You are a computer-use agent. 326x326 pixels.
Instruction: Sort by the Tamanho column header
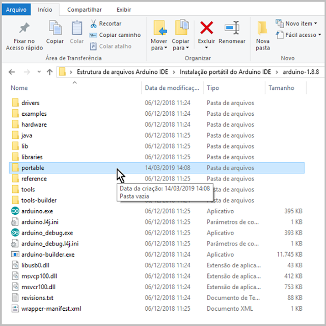(x=281, y=88)
